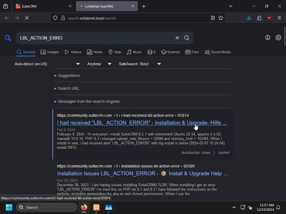The width and height of the screenshot is (286, 214).
Task: Open SearXNG preferences gear
Action: point(278,38)
